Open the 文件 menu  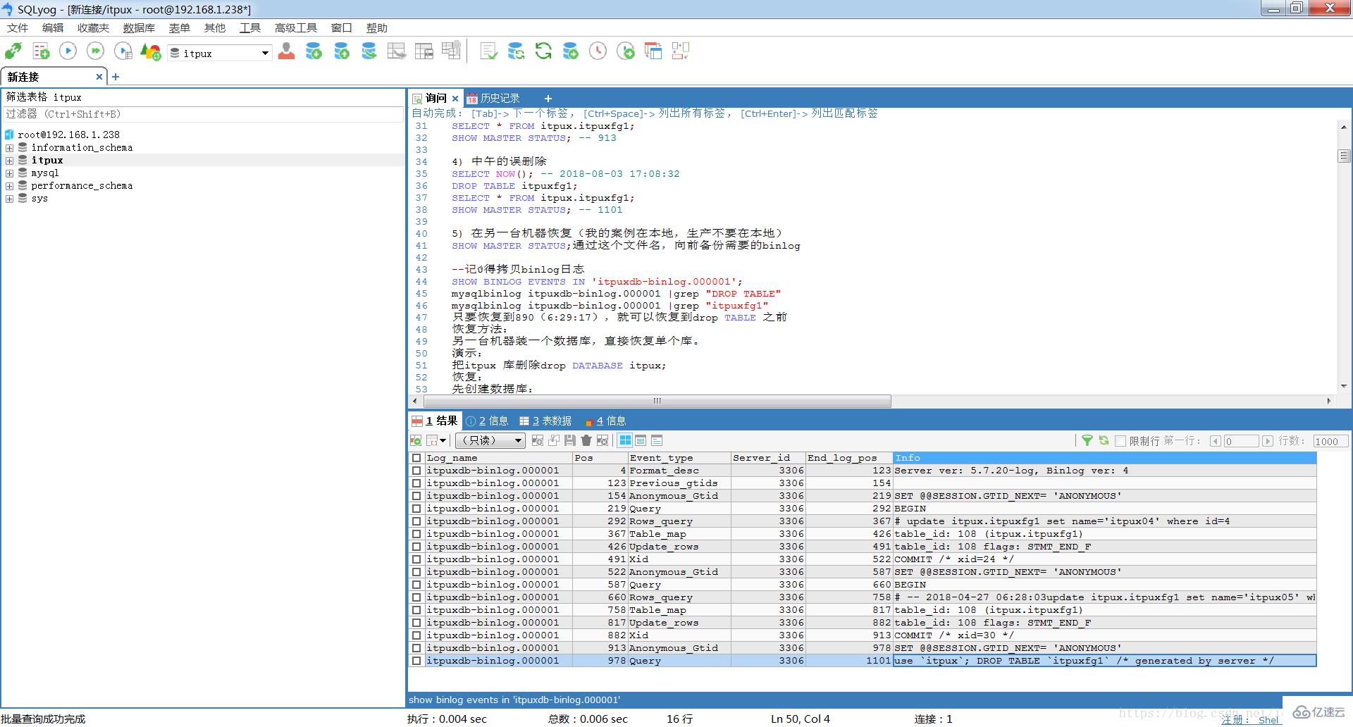[18, 27]
